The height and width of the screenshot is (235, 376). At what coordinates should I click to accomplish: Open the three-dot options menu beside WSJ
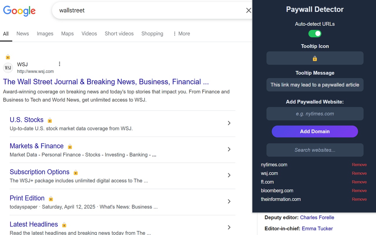coord(59,63)
